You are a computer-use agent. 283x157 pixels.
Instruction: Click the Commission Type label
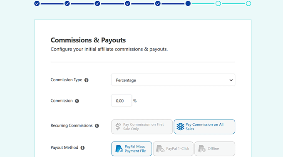pos(66,80)
